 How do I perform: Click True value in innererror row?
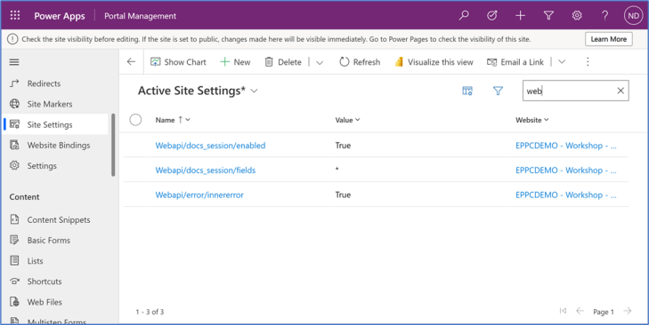pos(343,195)
